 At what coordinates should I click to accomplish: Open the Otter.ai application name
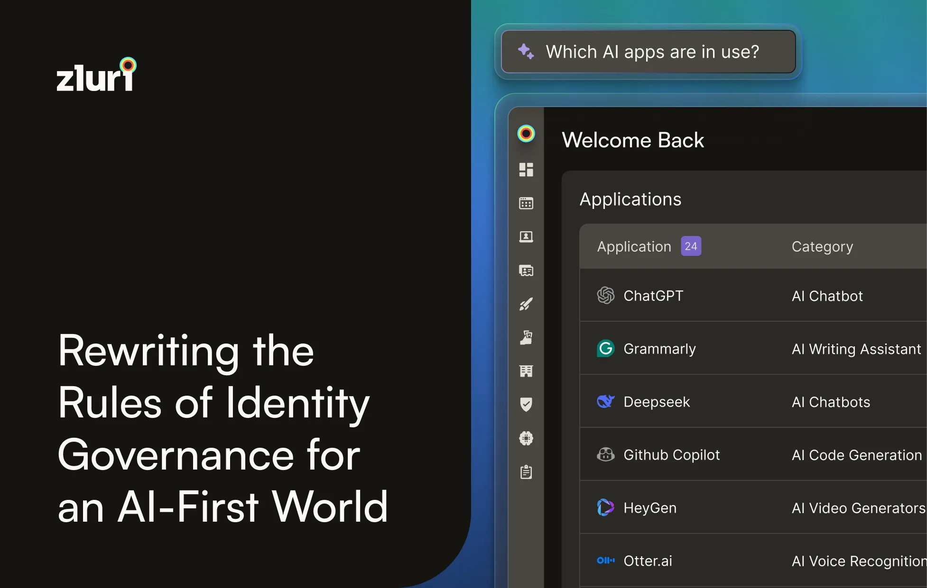pos(648,561)
